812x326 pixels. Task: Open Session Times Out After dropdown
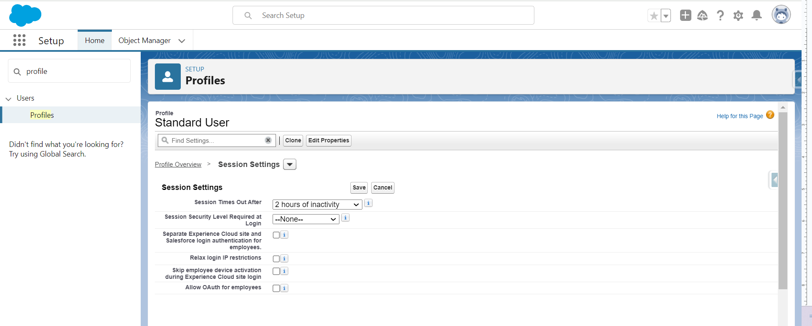pos(317,205)
